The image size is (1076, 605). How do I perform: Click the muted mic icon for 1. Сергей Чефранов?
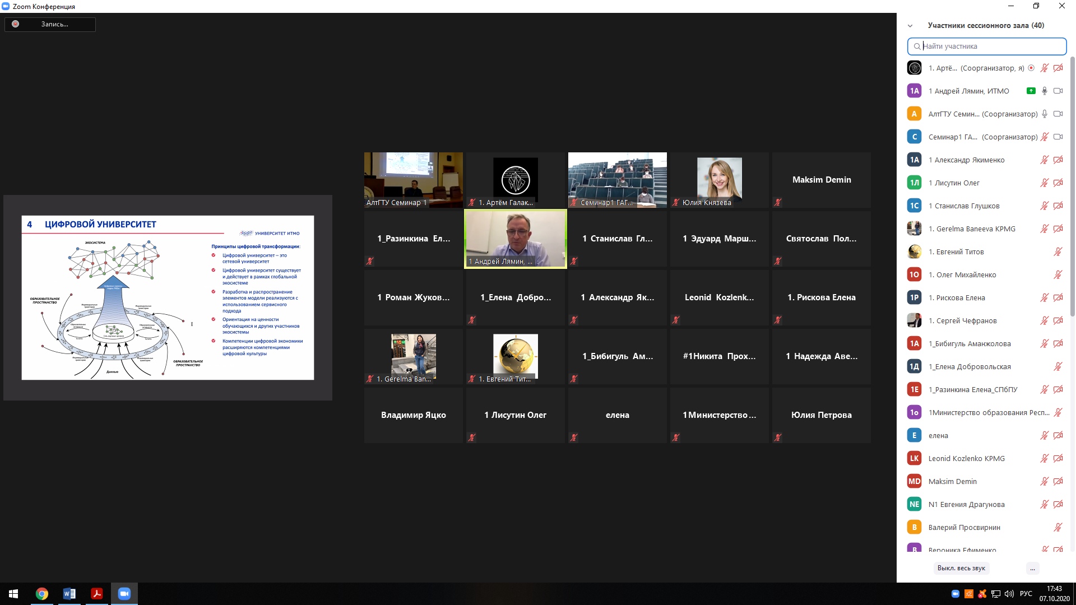pos(1045,320)
